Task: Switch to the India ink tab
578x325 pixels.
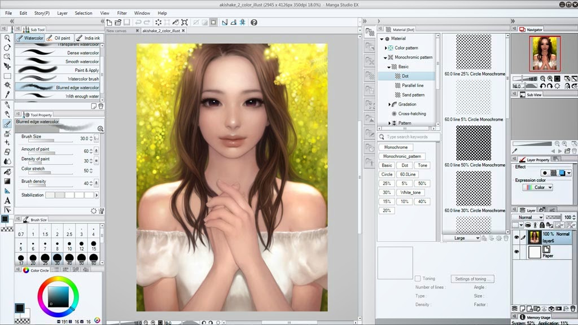Action: [89, 38]
